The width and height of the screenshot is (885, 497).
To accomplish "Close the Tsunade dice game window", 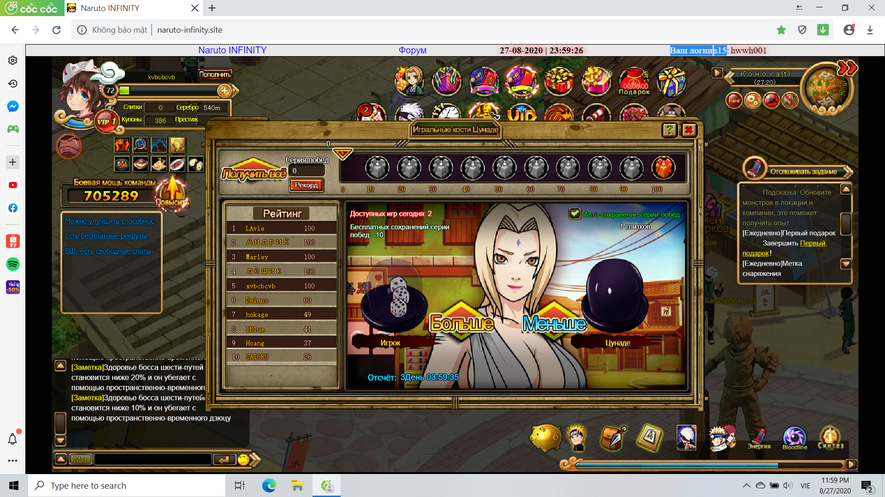I will coord(689,130).
